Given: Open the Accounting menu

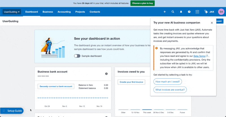Looking at the screenshot, I should pos(64,12).
